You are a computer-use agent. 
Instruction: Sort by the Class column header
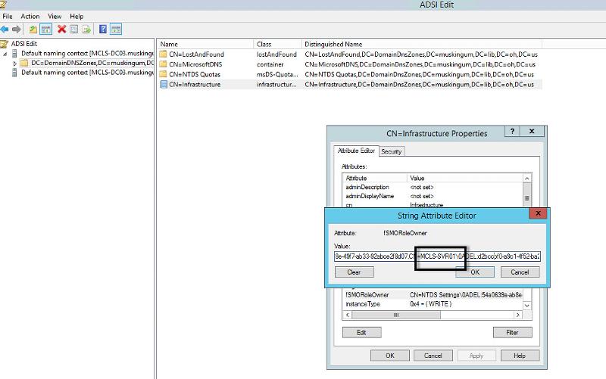[x=277, y=44]
